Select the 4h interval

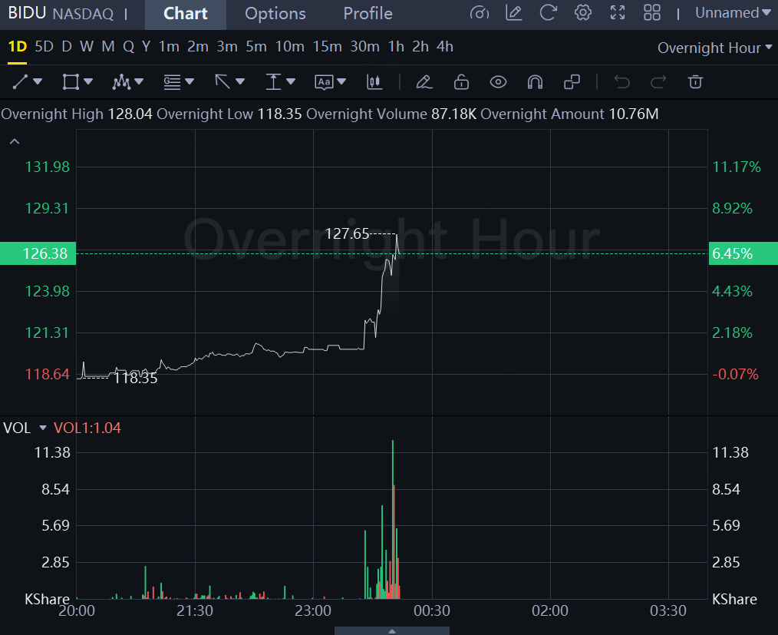(x=444, y=47)
